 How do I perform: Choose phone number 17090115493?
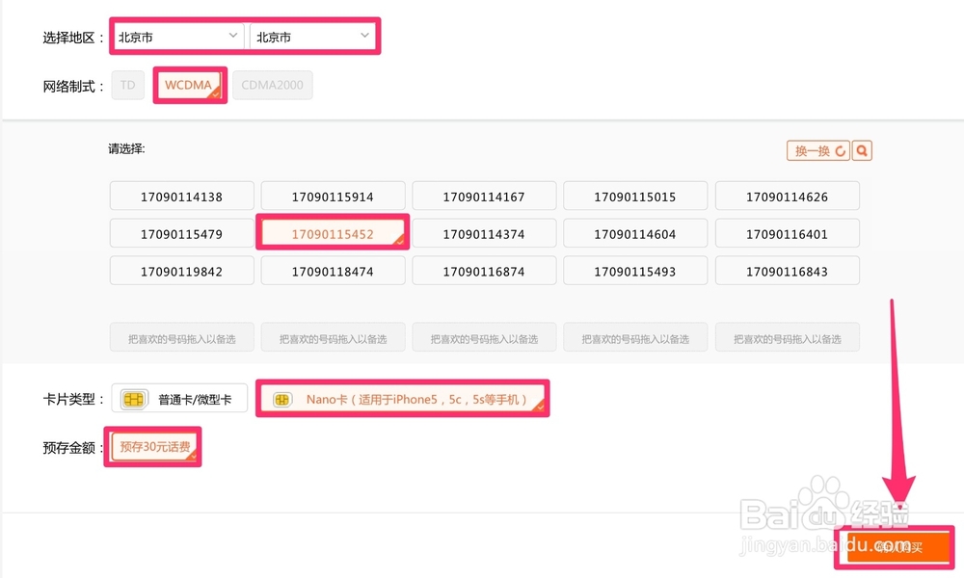635,271
